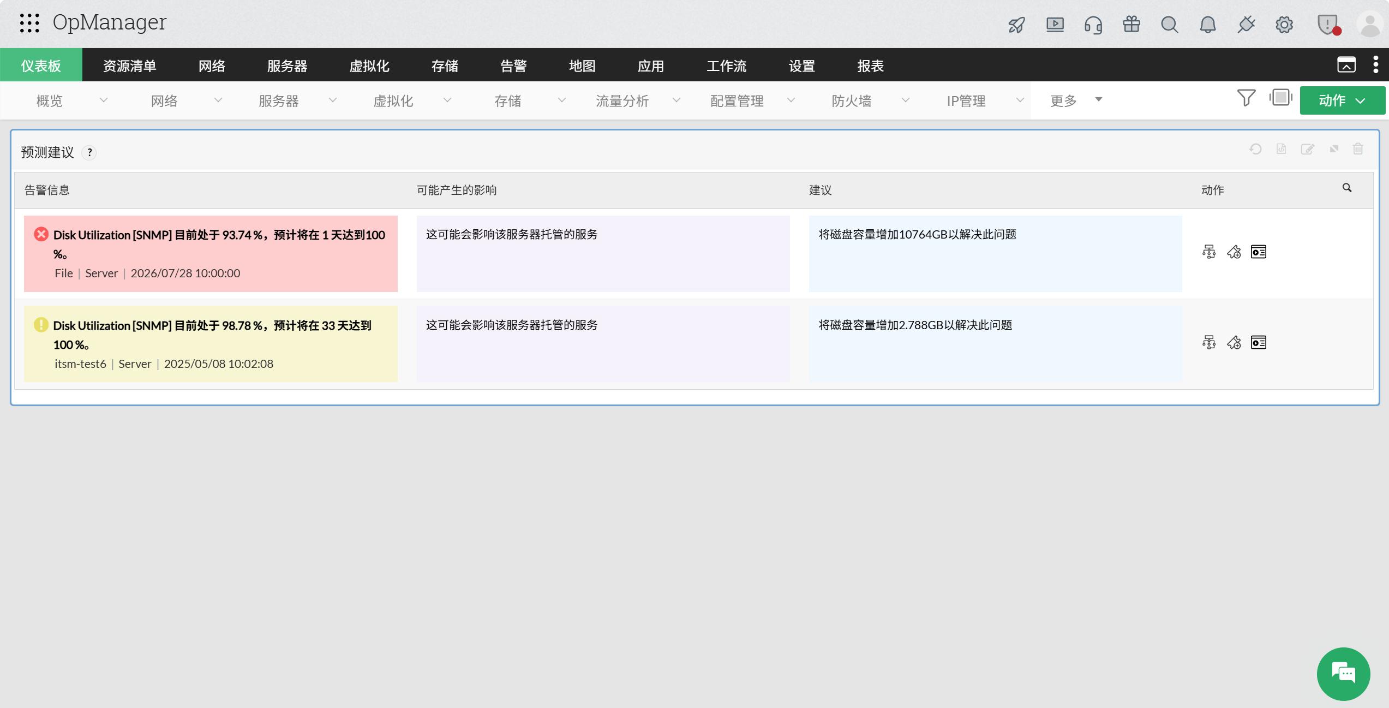Screen dimensions: 1389x708
Task: Expand the 流量分析 dropdown
Action: (x=676, y=100)
